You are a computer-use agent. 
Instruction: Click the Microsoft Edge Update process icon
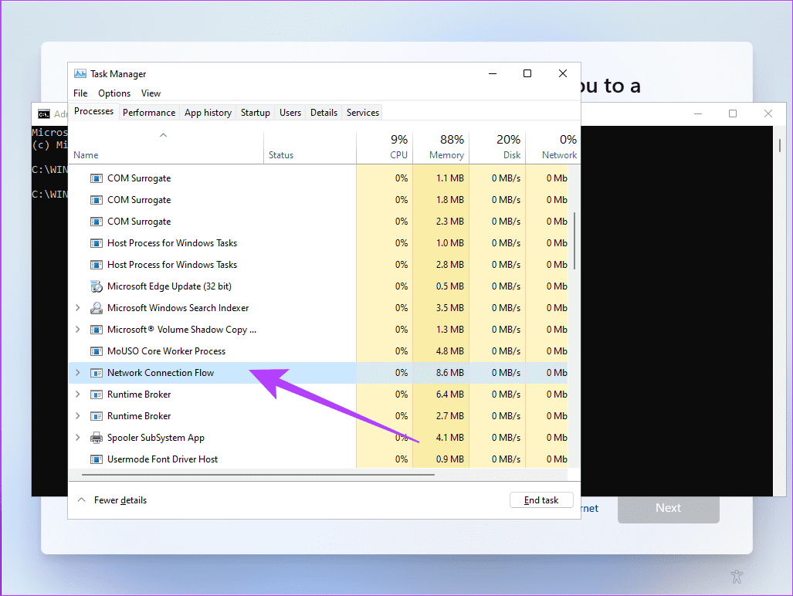pyautogui.click(x=97, y=286)
